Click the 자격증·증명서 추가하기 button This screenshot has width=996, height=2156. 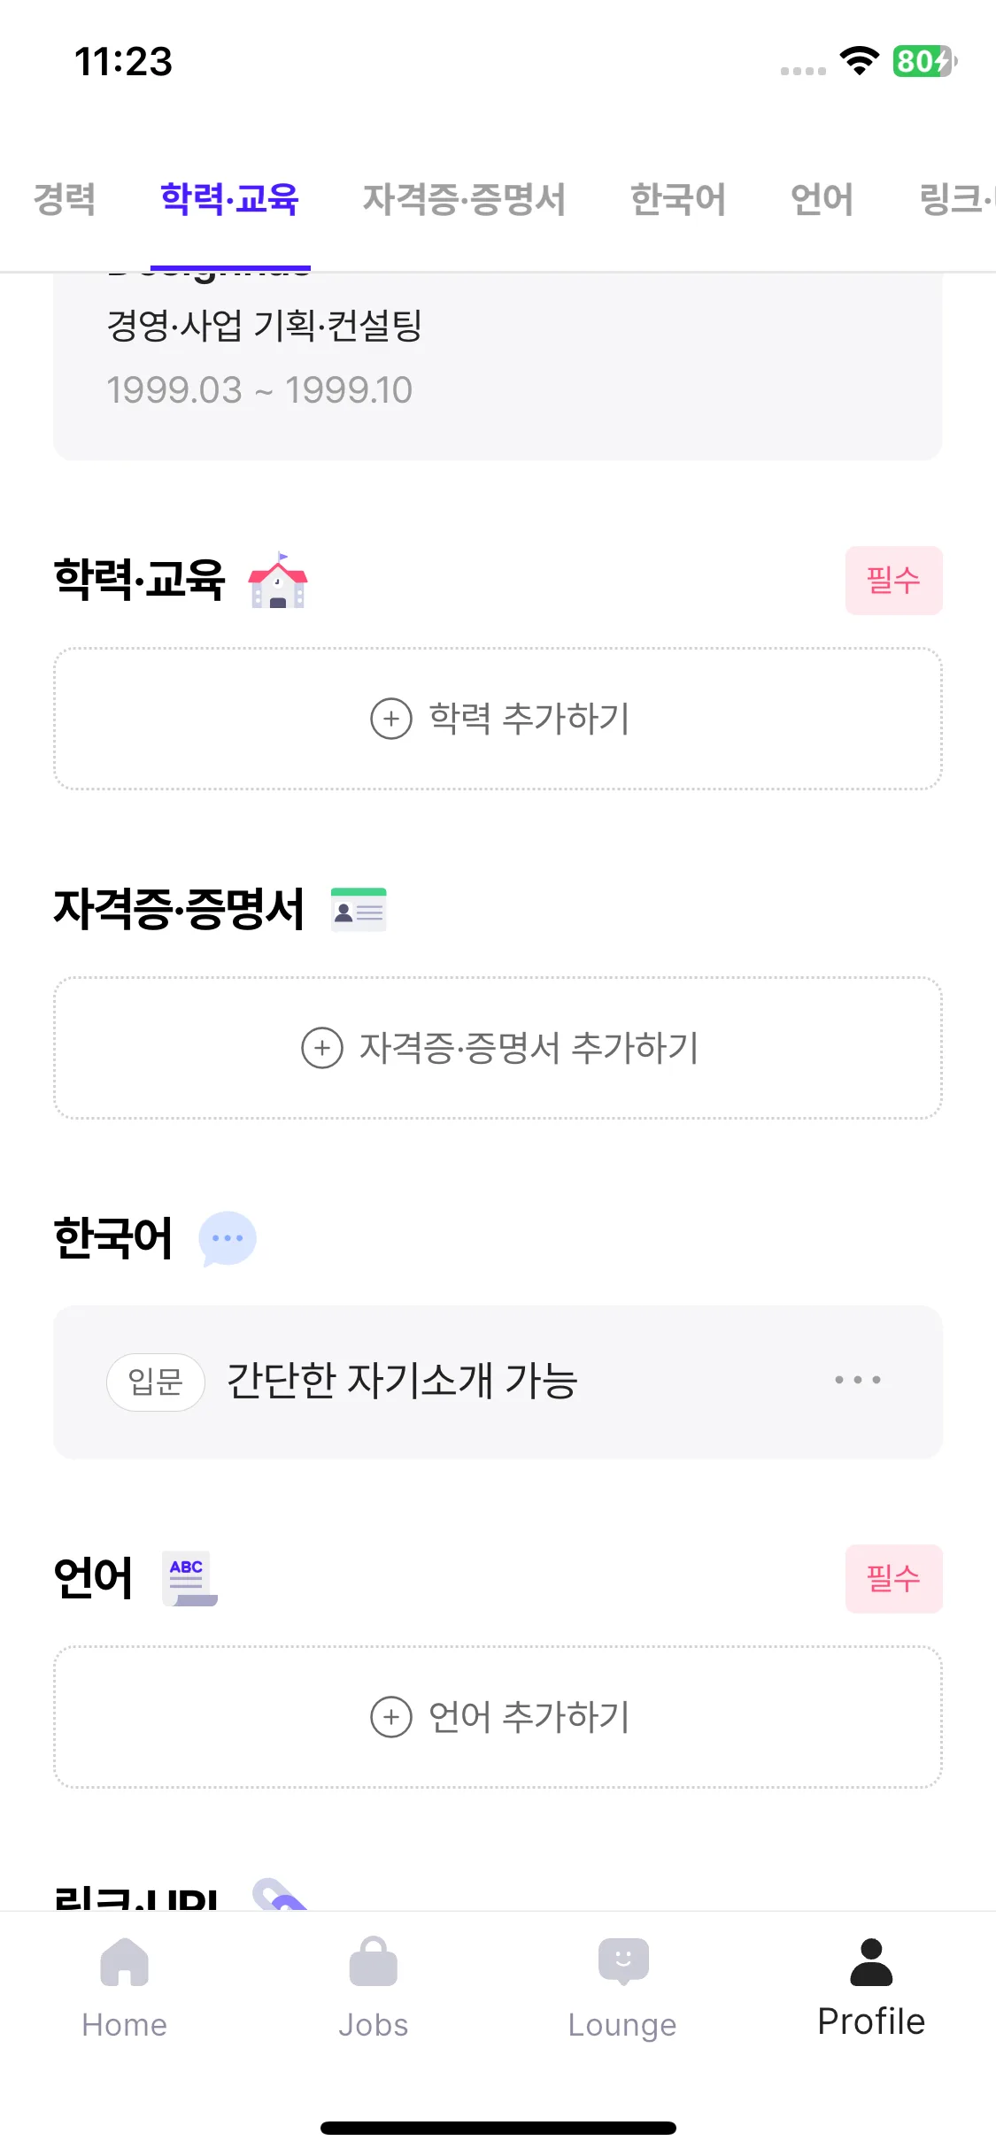[498, 1048]
